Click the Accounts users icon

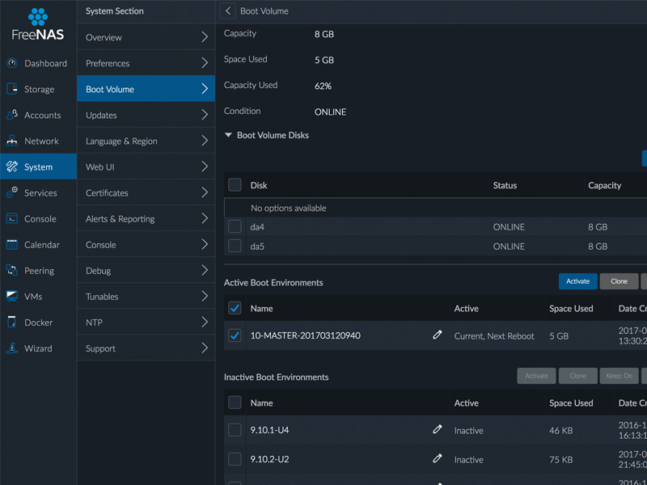[12, 115]
